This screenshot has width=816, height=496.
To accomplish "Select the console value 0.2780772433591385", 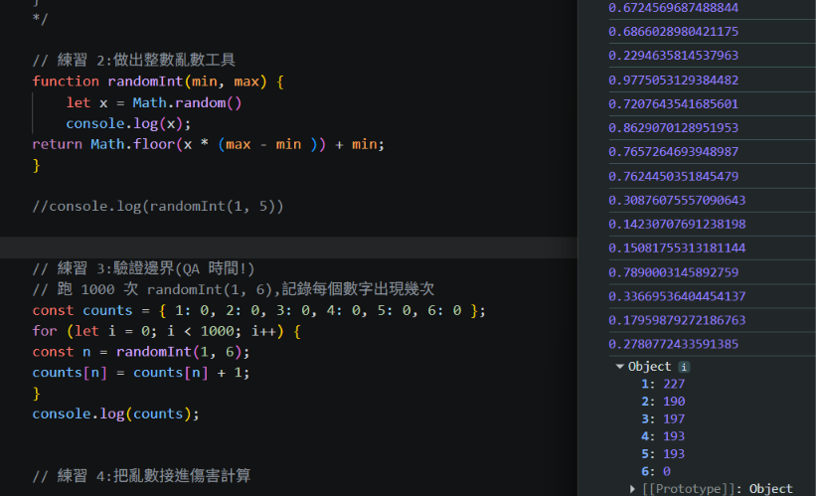I will [x=674, y=345].
